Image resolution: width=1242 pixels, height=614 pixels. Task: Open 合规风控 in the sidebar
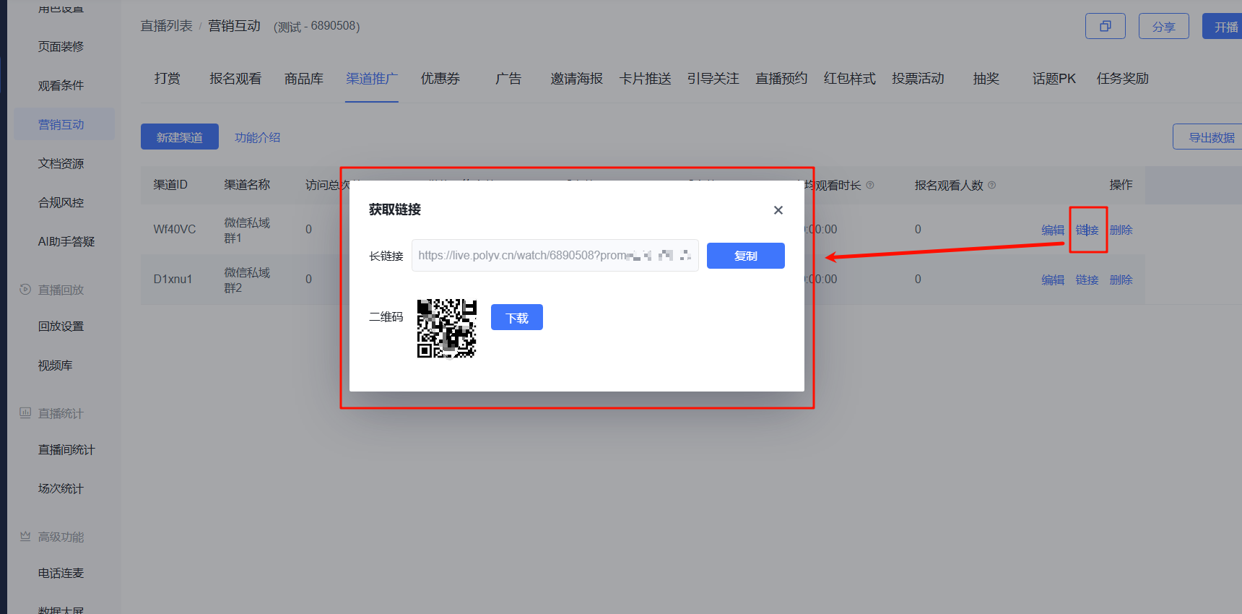point(61,202)
